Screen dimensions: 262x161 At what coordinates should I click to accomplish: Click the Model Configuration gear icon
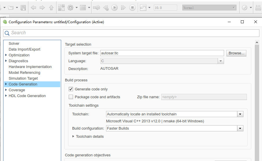(70, 8)
